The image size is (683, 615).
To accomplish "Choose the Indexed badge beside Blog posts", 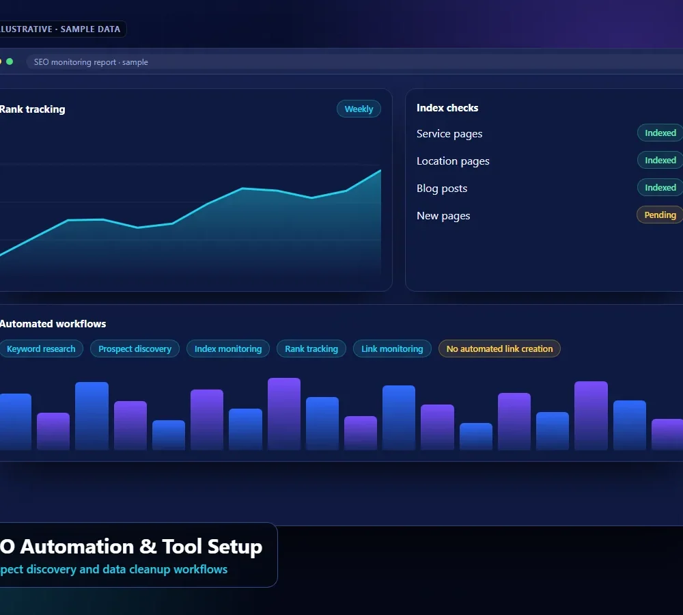I will (x=660, y=188).
